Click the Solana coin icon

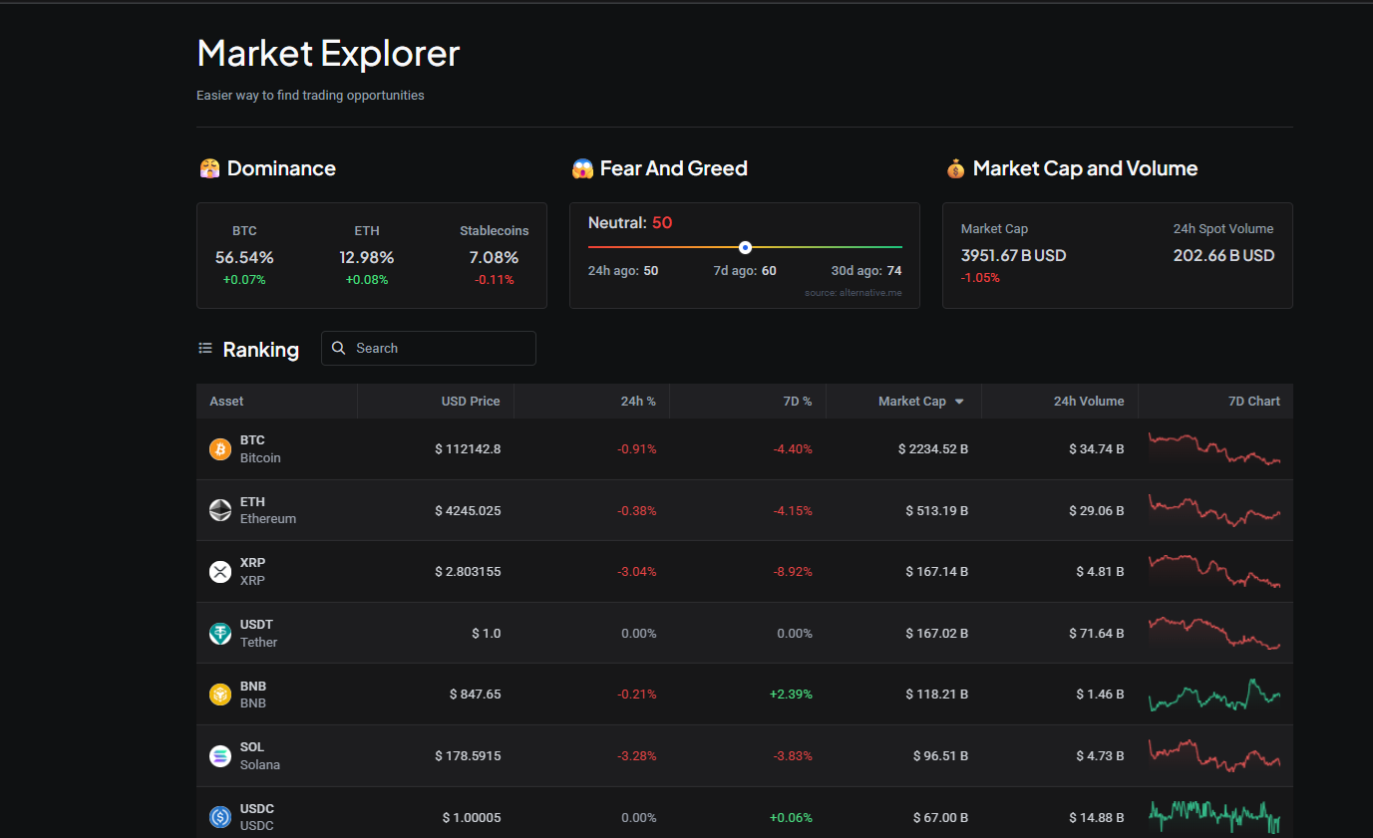[220, 755]
